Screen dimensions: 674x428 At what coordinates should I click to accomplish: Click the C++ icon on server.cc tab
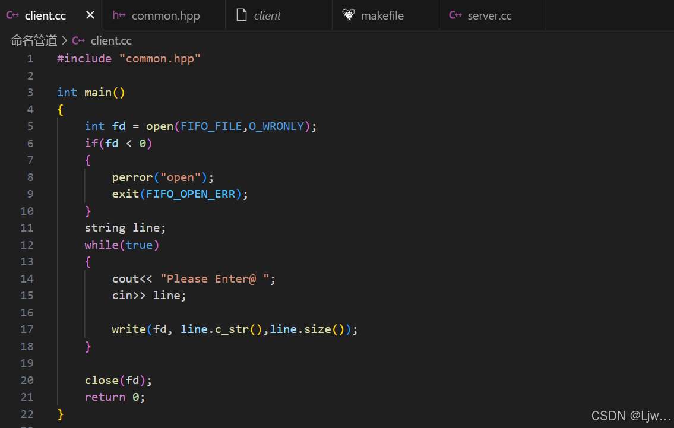[x=455, y=15]
